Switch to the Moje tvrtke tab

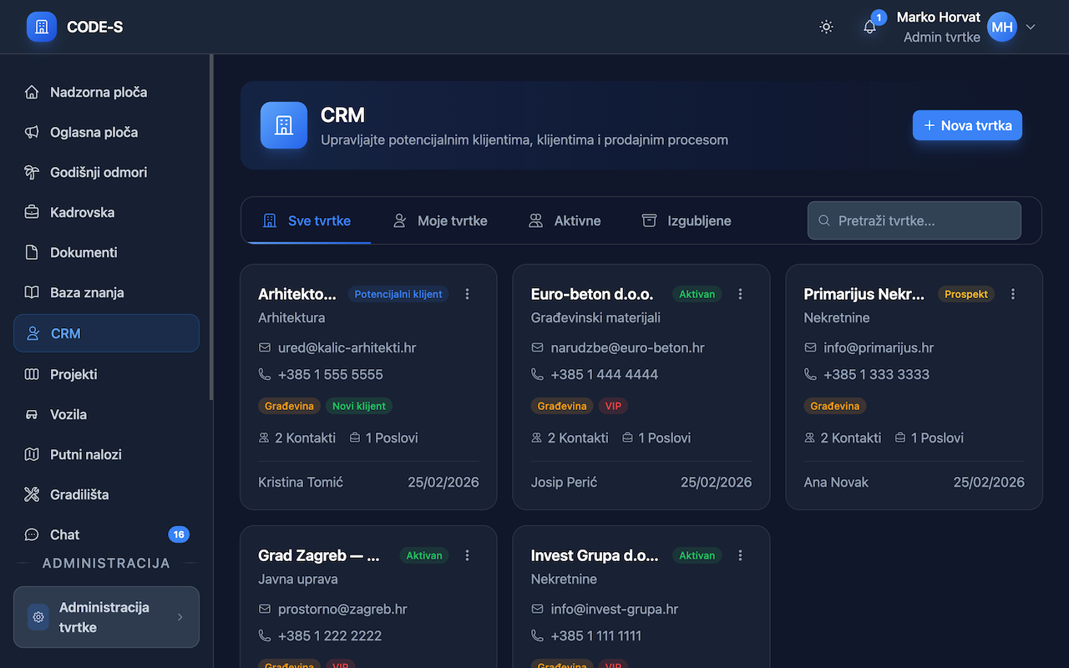[440, 220]
